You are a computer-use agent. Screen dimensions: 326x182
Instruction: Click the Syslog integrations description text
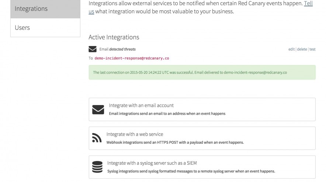(191, 171)
